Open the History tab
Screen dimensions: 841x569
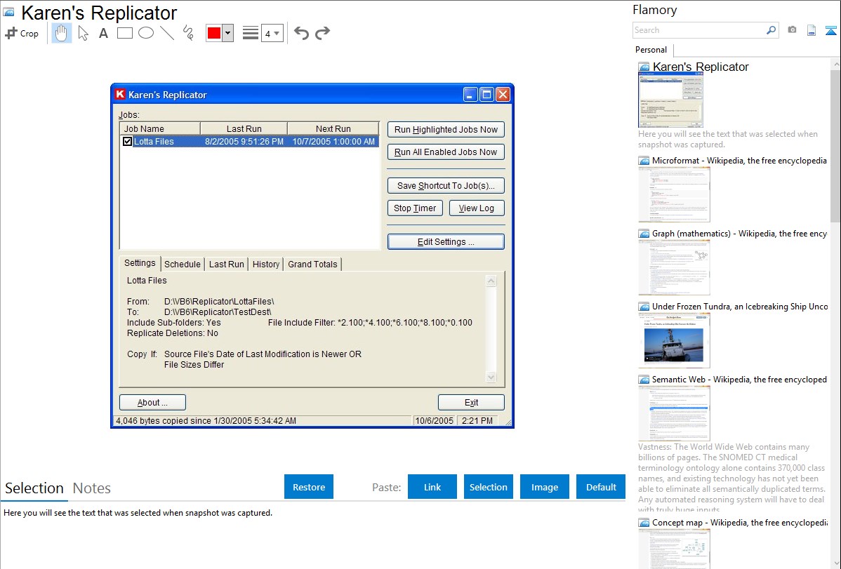pyautogui.click(x=266, y=264)
